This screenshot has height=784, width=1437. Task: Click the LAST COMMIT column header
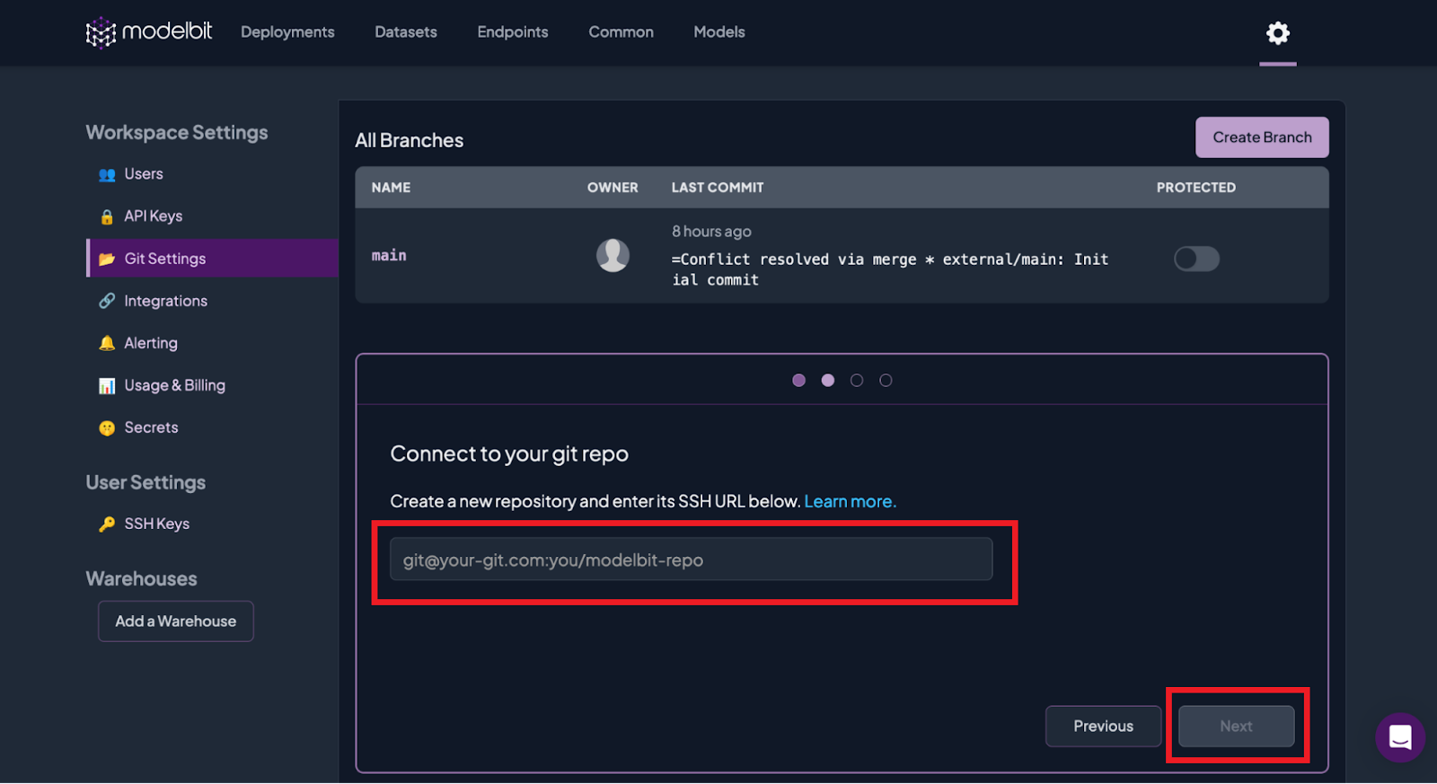(718, 188)
